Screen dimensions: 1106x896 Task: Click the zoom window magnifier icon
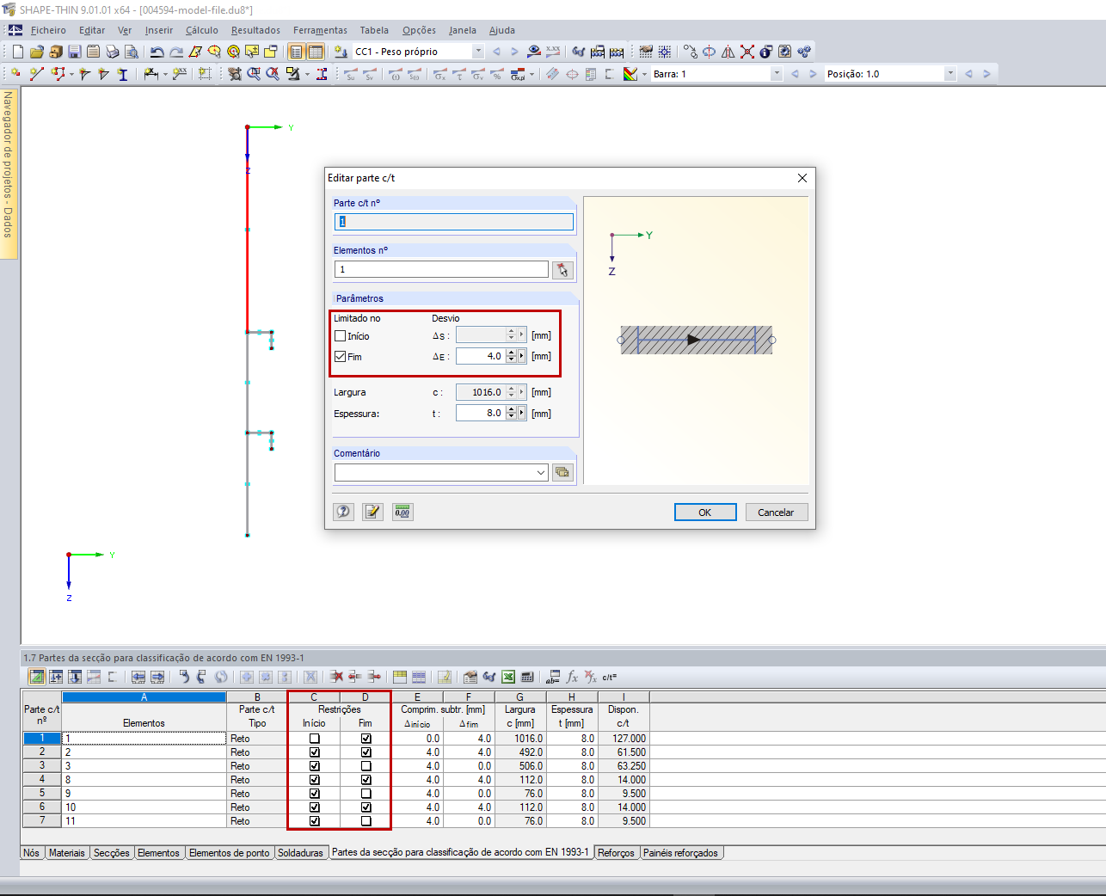(254, 74)
